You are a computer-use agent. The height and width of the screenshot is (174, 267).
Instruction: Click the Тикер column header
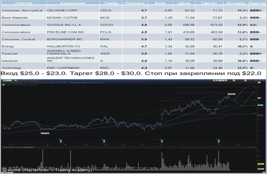tap(111, 3)
